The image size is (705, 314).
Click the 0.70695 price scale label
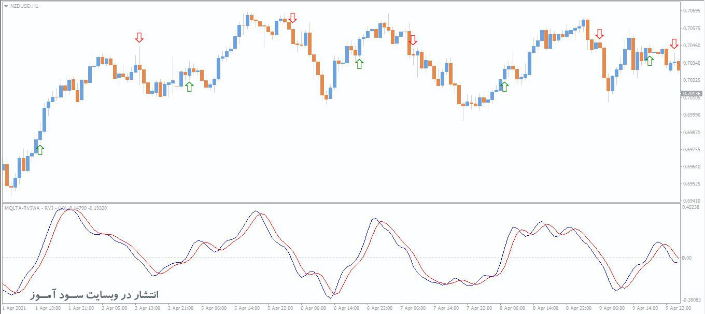click(692, 10)
